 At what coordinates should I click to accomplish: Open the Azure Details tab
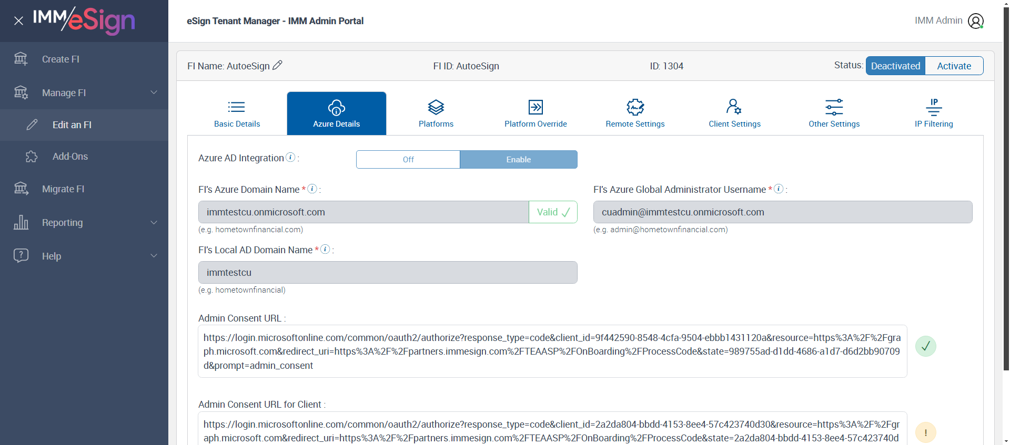tap(337, 113)
